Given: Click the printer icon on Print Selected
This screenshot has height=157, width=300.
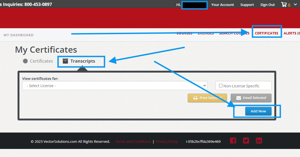Looking at the screenshot, I should [195, 98].
